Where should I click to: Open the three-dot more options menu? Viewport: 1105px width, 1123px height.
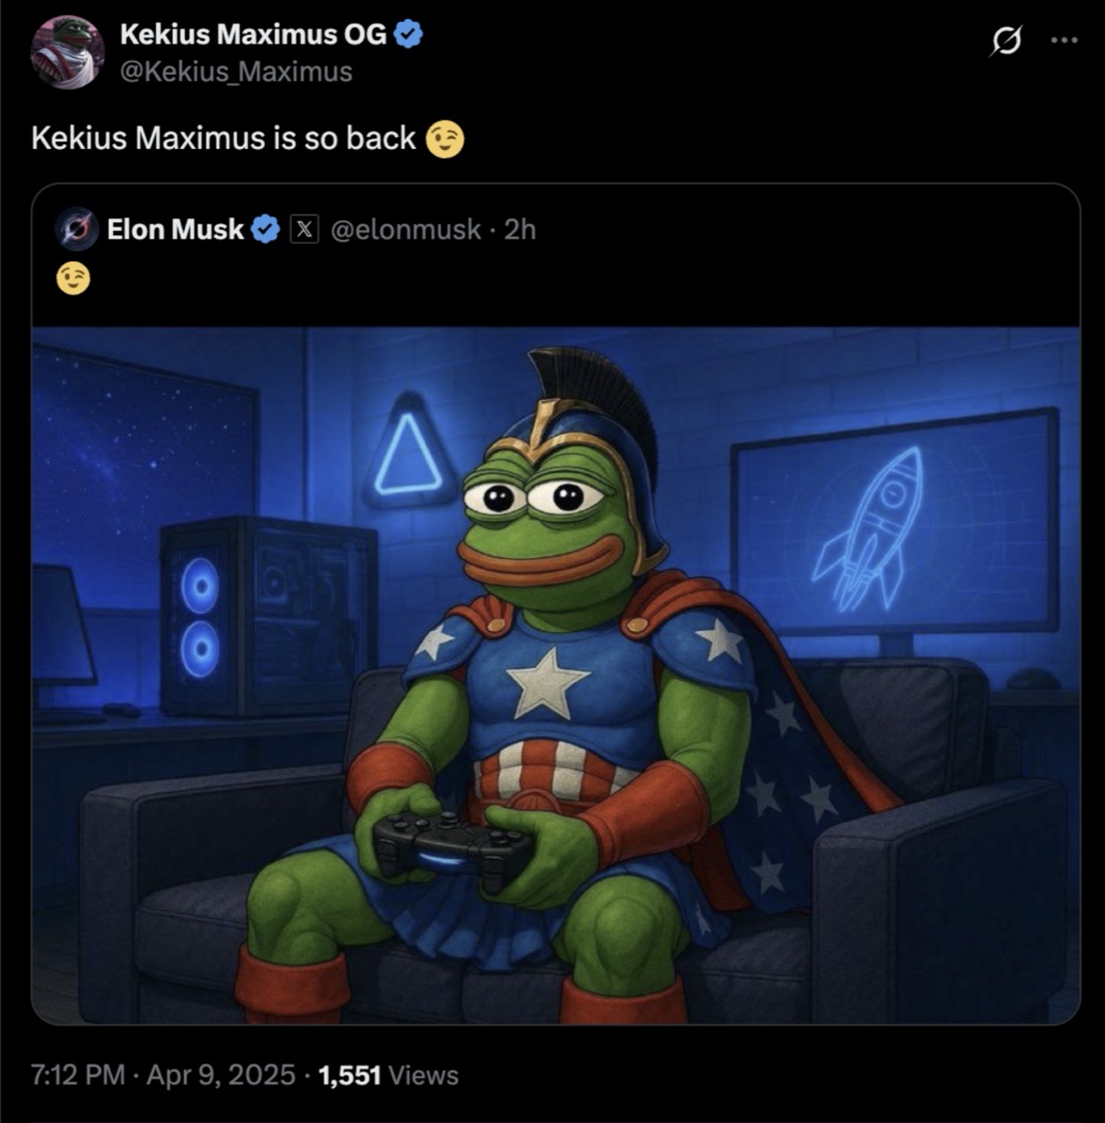(1063, 40)
